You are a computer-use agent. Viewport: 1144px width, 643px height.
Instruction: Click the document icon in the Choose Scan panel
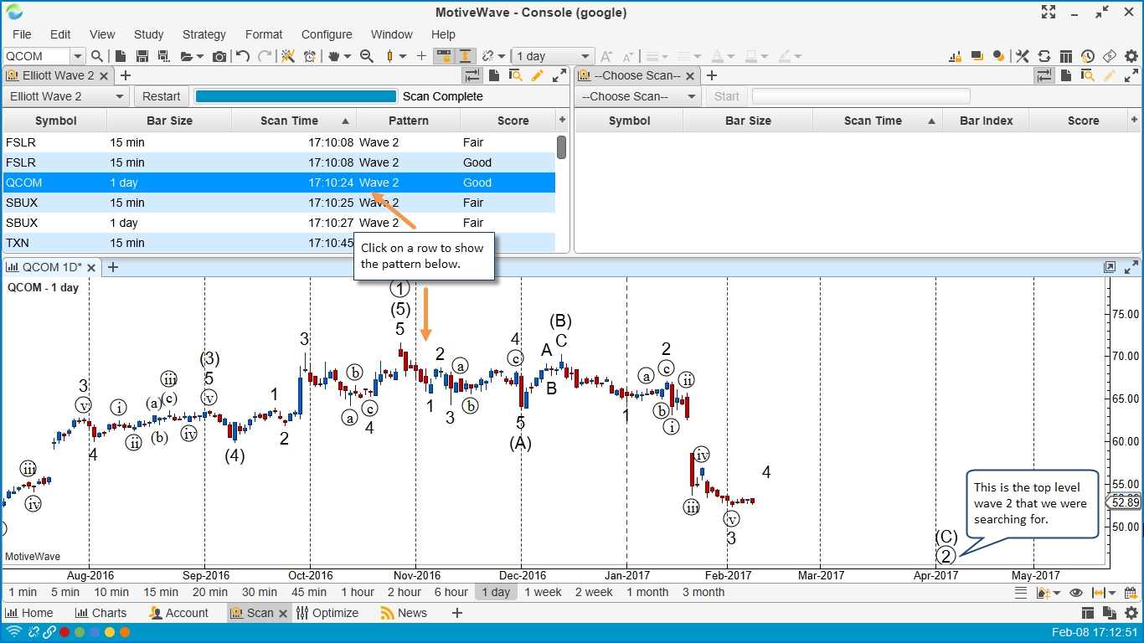point(1066,75)
